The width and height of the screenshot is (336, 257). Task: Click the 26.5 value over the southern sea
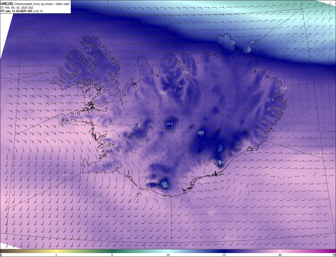[228, 238]
